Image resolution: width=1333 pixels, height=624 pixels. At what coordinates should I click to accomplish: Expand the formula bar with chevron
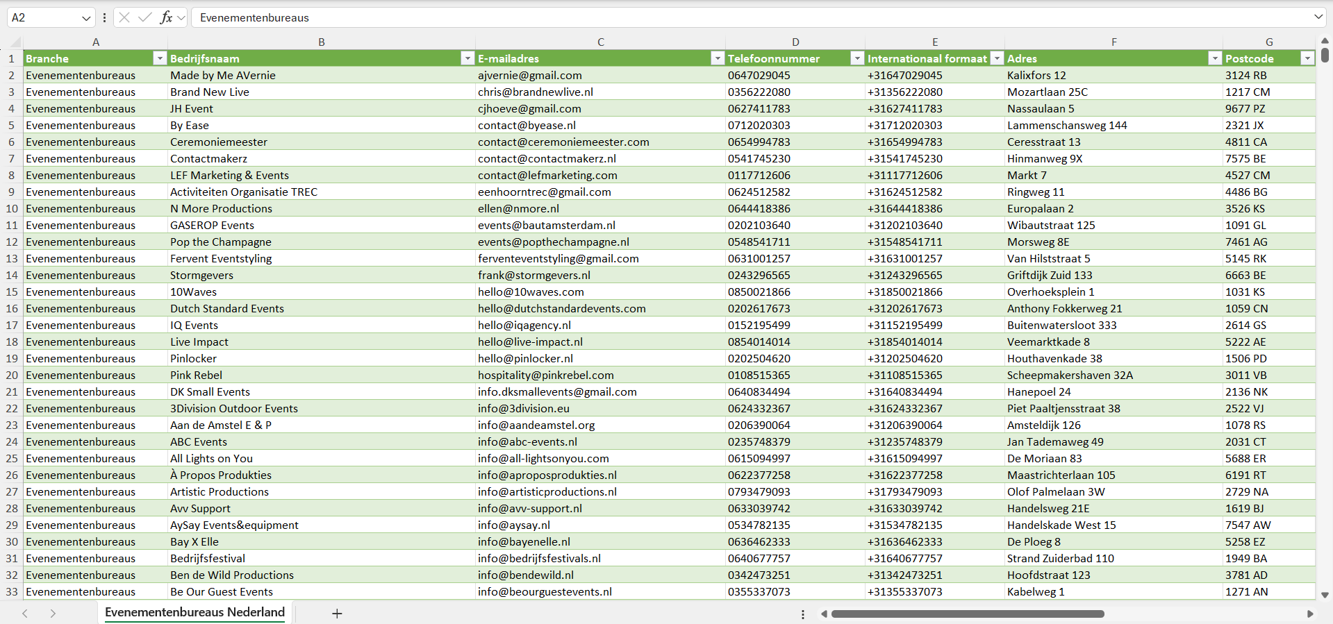[x=1318, y=17]
